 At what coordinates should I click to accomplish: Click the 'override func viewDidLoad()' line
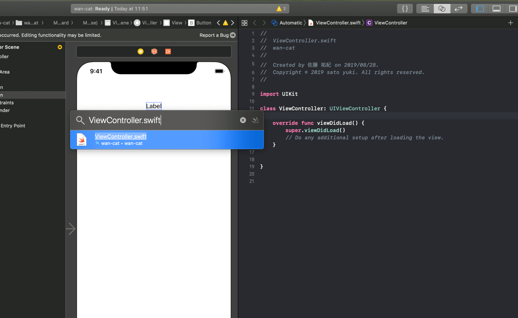(319, 123)
